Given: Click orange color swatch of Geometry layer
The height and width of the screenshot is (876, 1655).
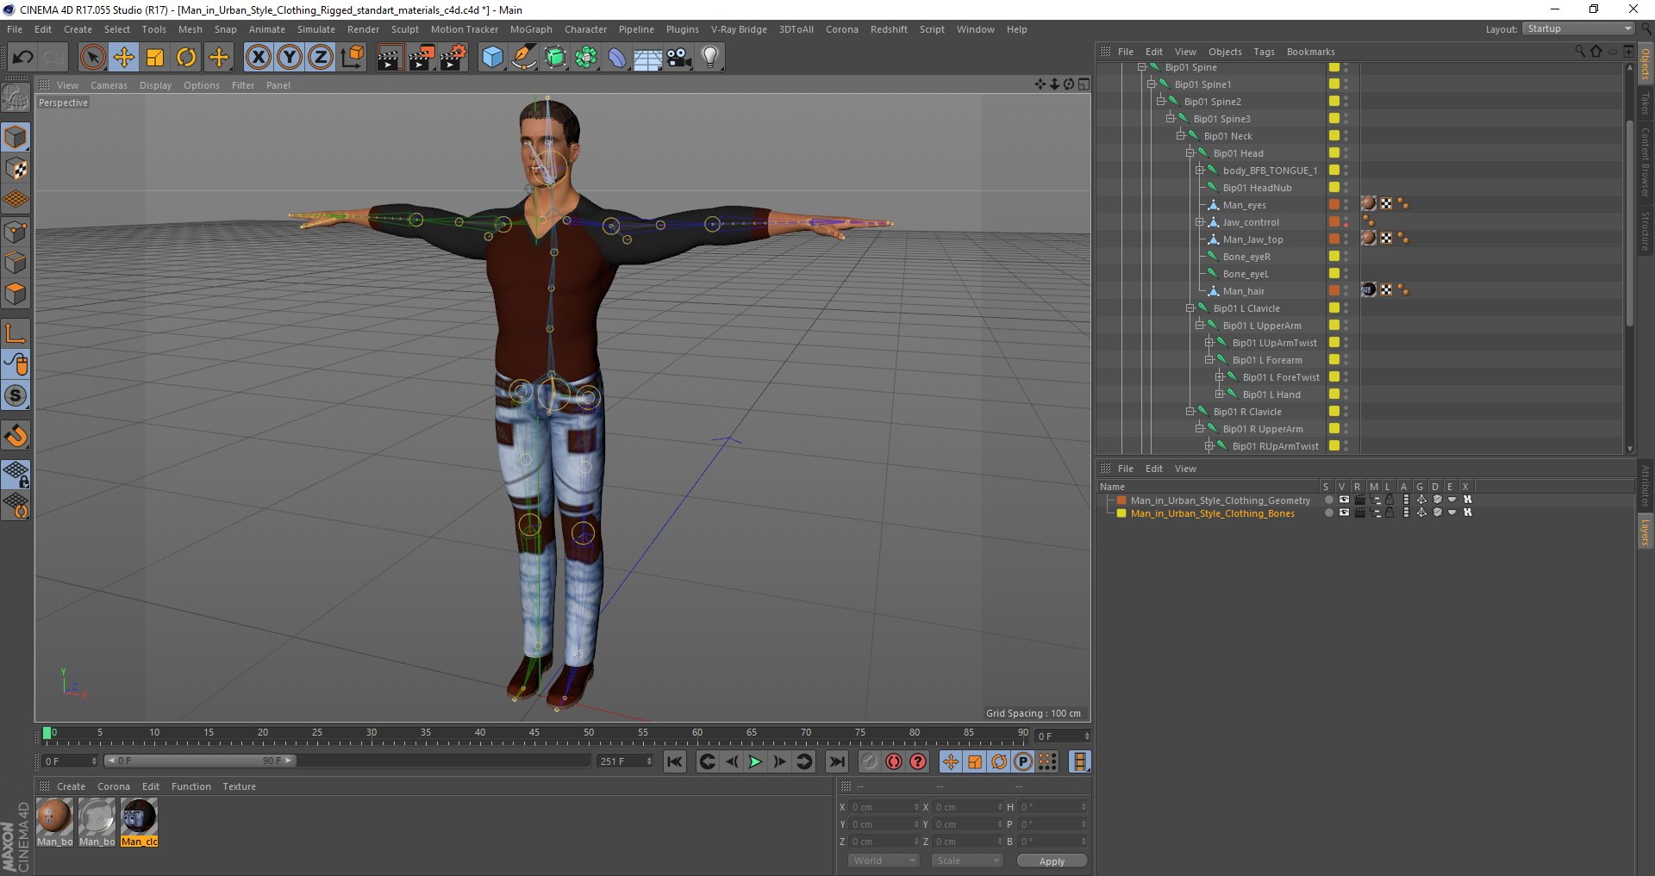Looking at the screenshot, I should 1121,500.
